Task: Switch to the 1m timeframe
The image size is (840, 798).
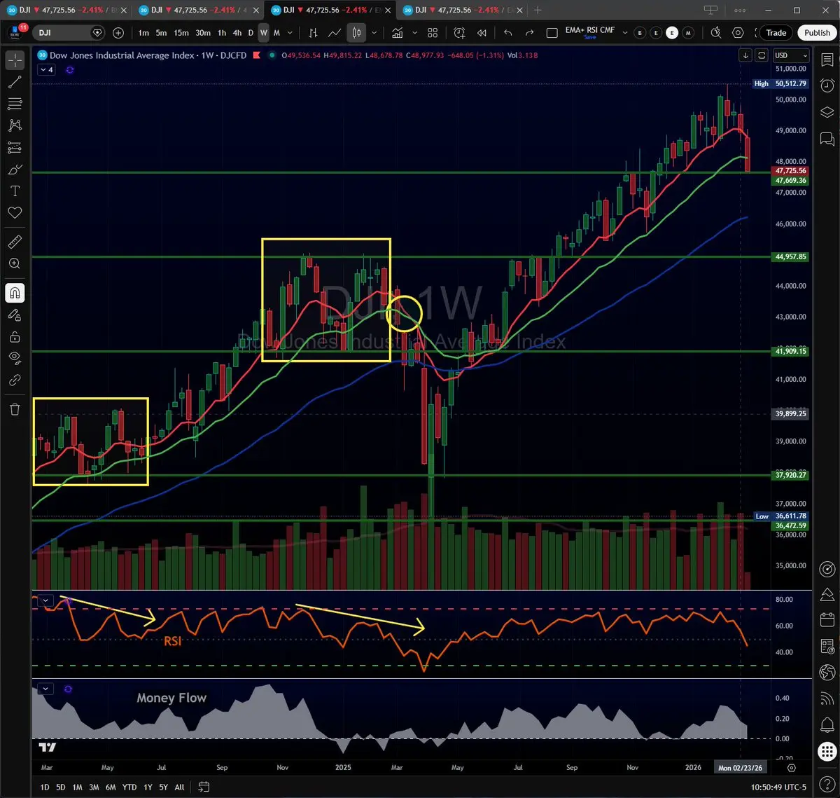Action: pyautogui.click(x=143, y=33)
